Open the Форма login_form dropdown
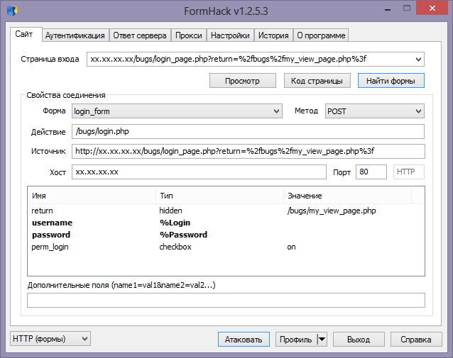The height and width of the screenshot is (358, 453). [276, 111]
